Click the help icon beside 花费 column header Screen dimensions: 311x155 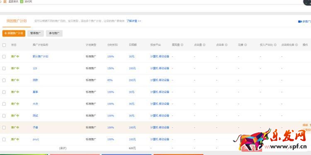pos(245,45)
